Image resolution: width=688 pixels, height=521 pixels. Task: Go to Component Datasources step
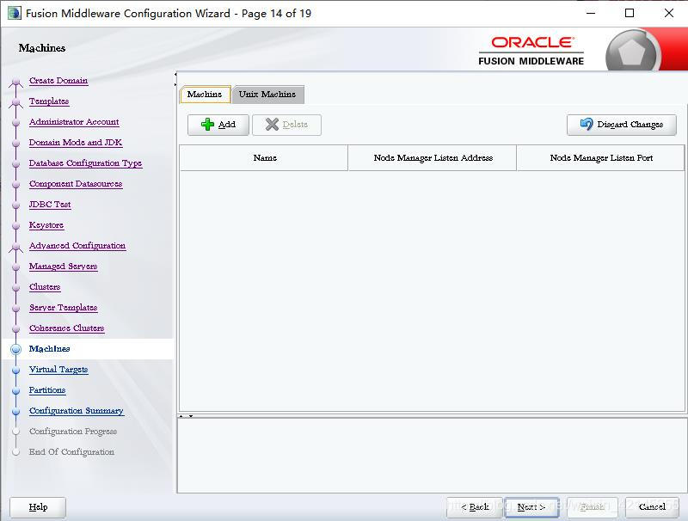(76, 184)
